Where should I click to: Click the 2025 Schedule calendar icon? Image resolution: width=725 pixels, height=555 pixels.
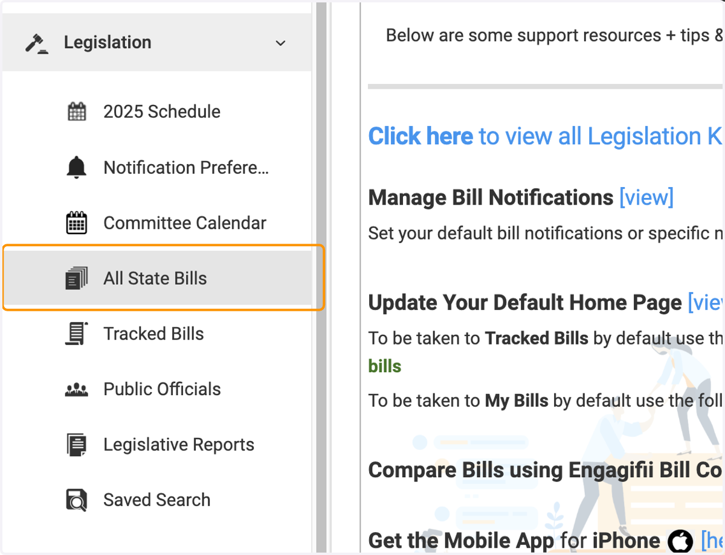coord(77,112)
